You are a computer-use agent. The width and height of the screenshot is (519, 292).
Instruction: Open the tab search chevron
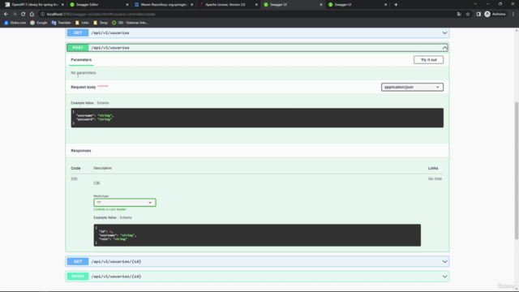pyautogui.click(x=475, y=4)
